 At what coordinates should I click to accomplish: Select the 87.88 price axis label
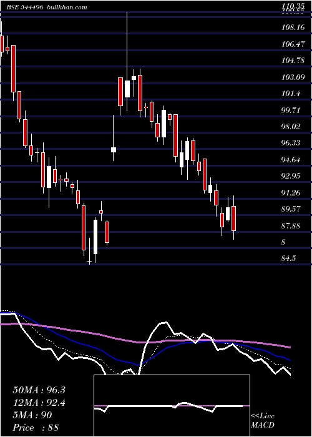291,225
